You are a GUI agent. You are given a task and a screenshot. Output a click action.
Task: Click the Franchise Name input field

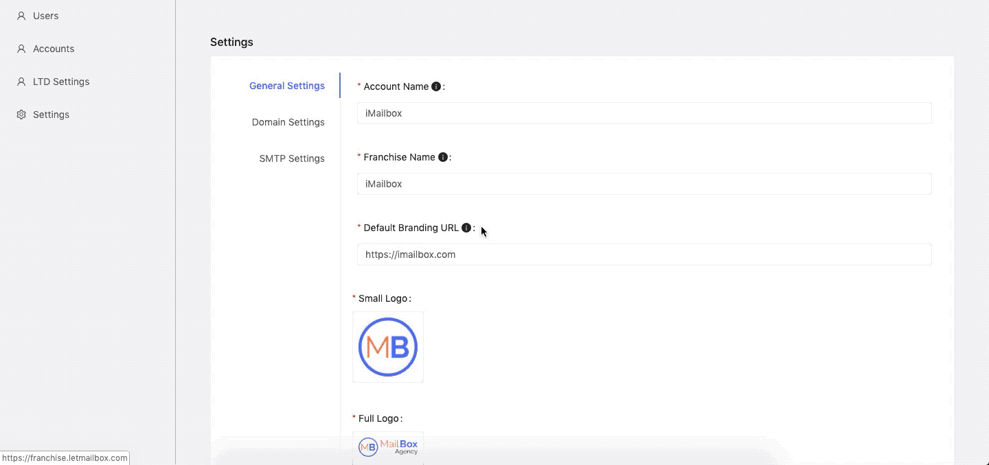(644, 184)
